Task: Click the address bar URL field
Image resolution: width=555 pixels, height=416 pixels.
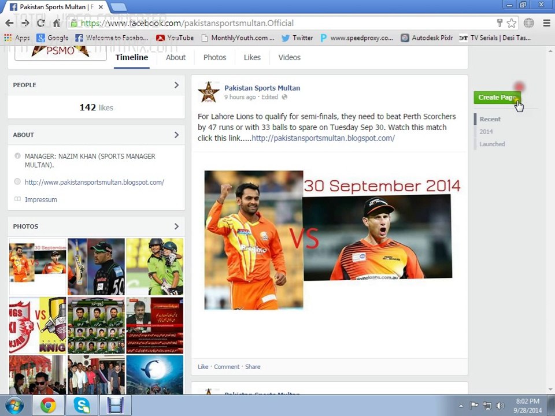Action: click(x=283, y=23)
